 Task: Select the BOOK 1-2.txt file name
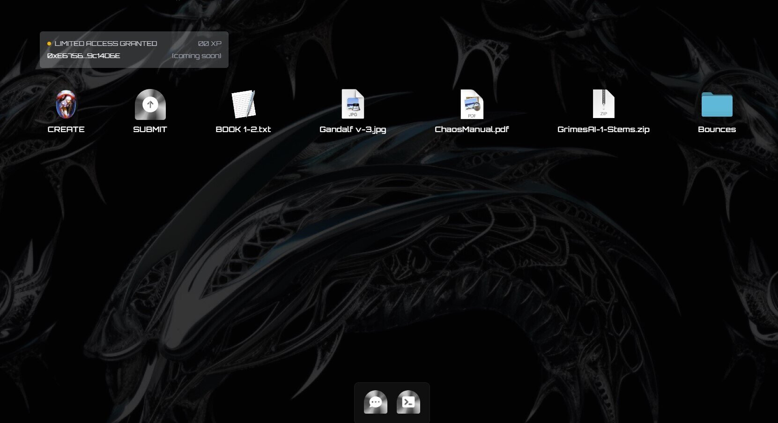pos(243,129)
